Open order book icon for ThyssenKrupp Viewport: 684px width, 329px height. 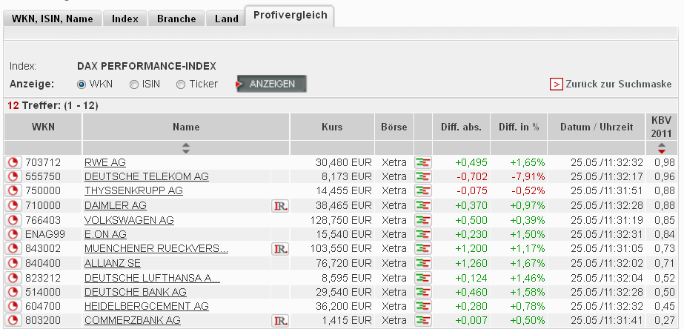pyautogui.click(x=422, y=191)
